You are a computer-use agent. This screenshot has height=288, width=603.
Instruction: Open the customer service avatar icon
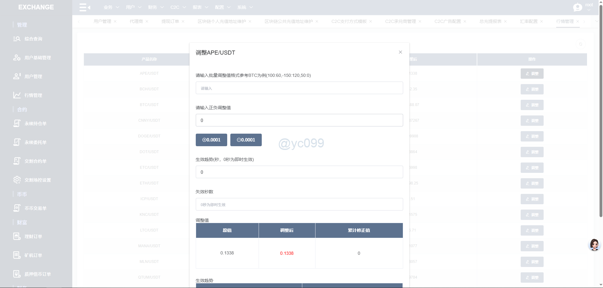[594, 245]
